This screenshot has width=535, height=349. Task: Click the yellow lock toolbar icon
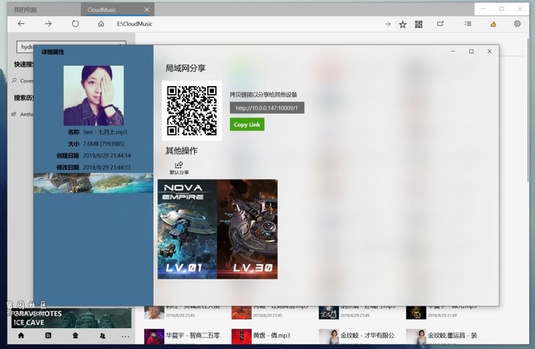click(x=494, y=24)
